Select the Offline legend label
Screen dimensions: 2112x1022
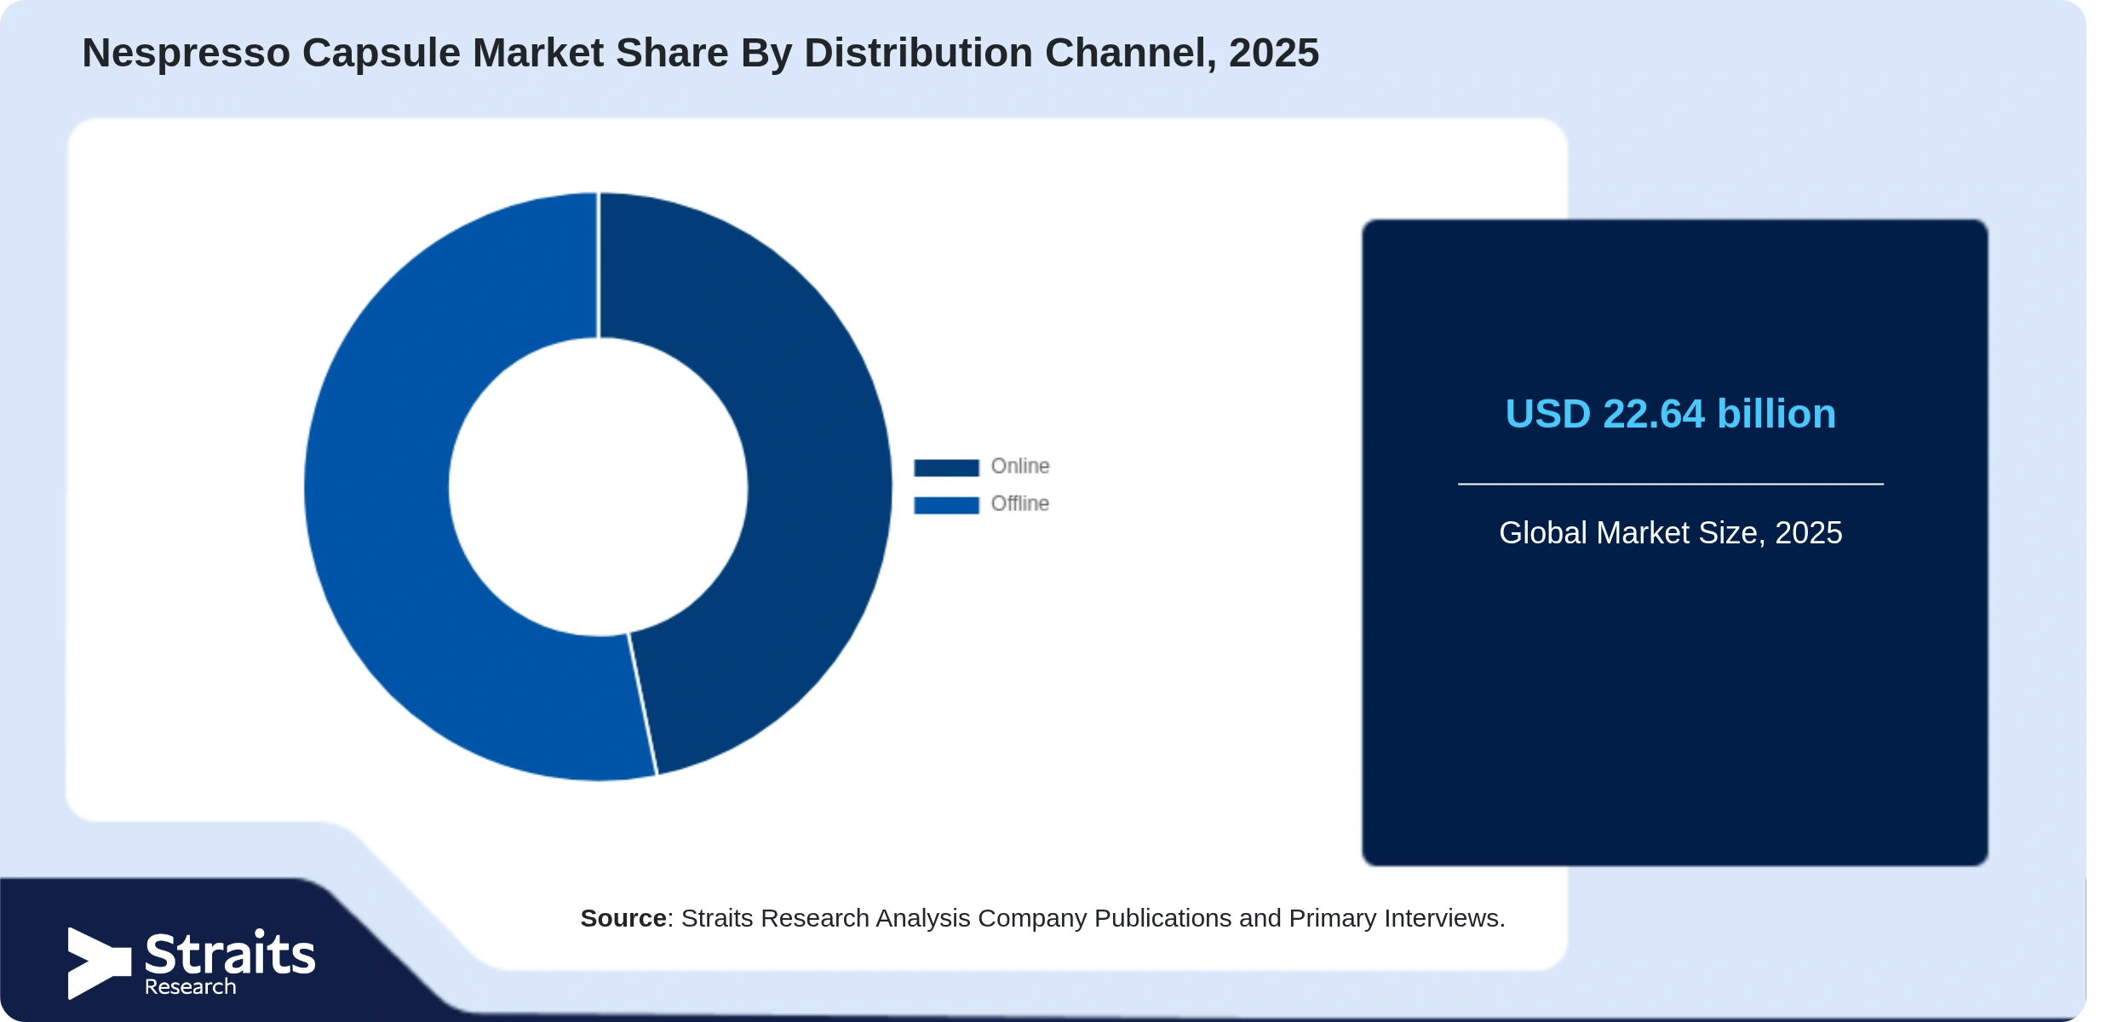click(1020, 504)
